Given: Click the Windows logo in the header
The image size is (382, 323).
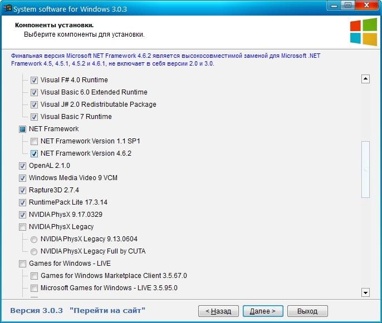Looking at the screenshot, I should pyautogui.click(x=364, y=32).
